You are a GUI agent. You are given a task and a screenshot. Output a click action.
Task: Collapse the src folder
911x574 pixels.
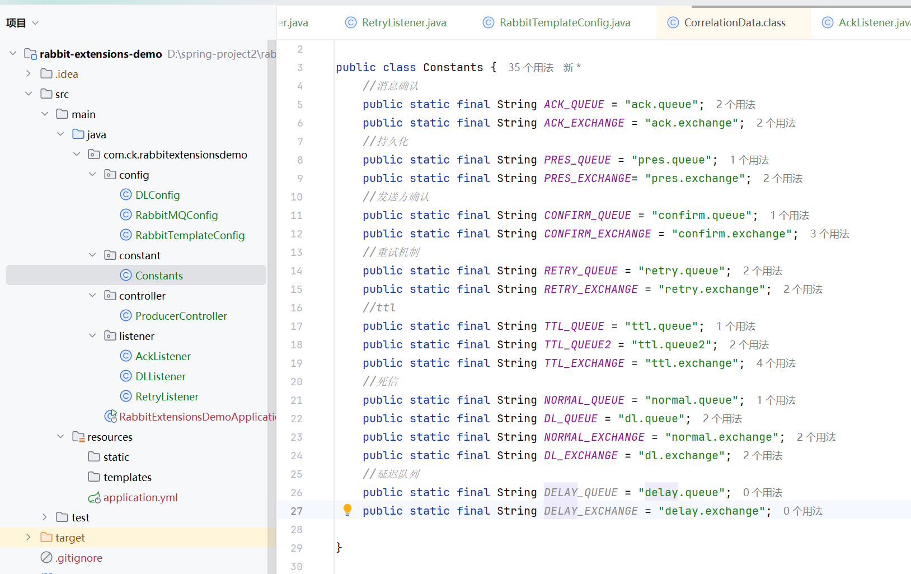click(x=29, y=94)
